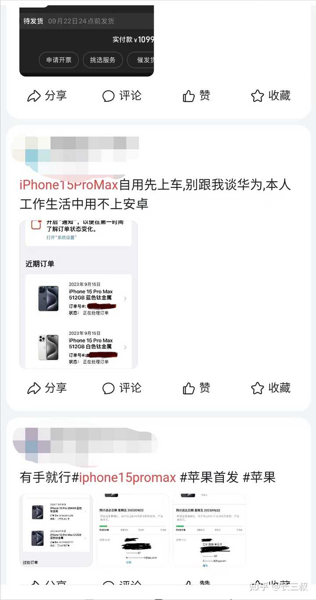Image resolution: width=316 pixels, height=600 pixels.
Task: Open 打开"系统设置" link in screenshot
Action: 61,238
